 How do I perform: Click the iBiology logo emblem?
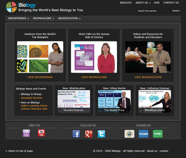click(x=12, y=7)
